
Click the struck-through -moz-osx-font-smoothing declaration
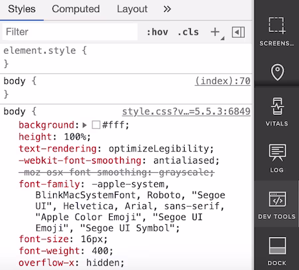116,172
